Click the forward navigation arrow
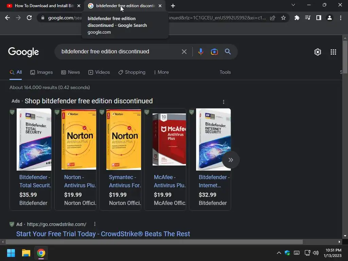Image resolution: width=348 pixels, height=261 pixels. (x=18, y=18)
